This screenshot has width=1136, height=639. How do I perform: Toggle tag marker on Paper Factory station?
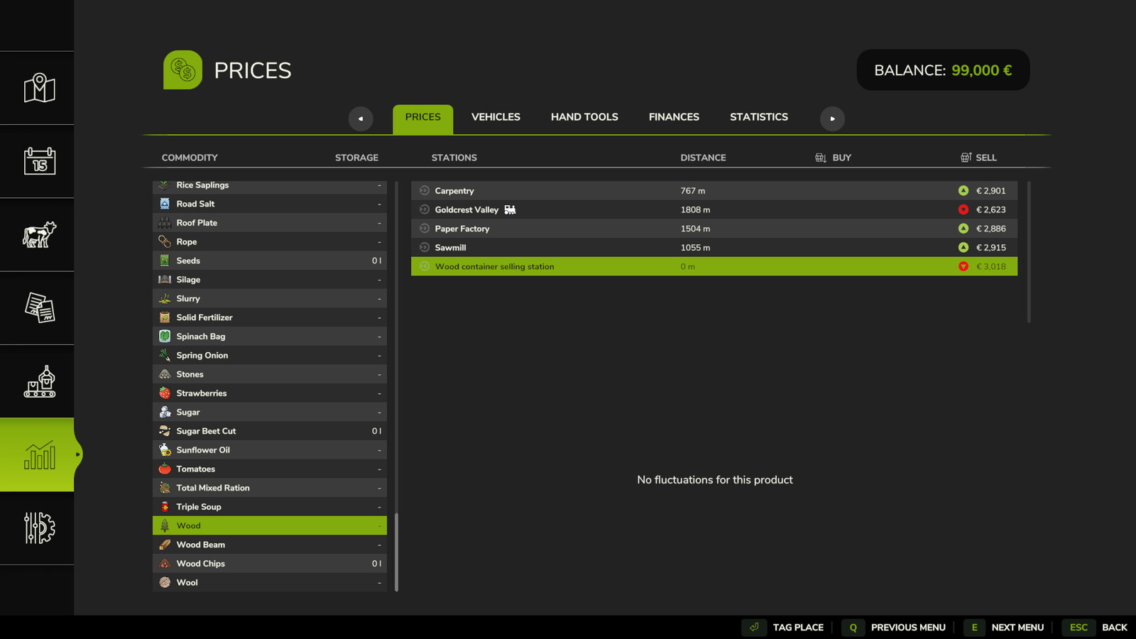[425, 229]
